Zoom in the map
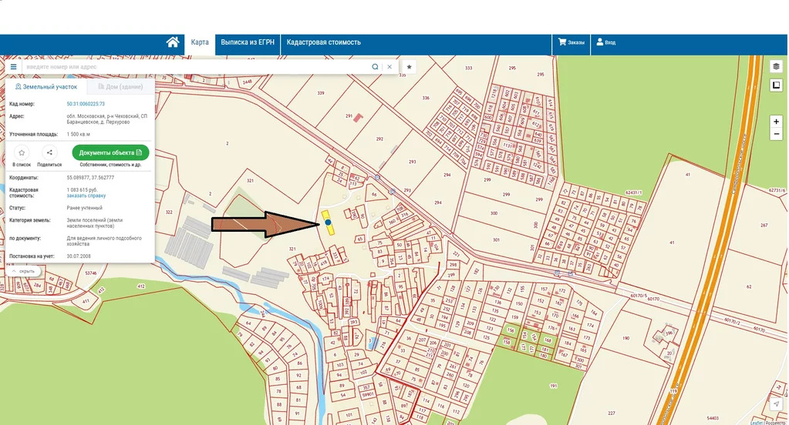789x425 pixels. coord(776,122)
